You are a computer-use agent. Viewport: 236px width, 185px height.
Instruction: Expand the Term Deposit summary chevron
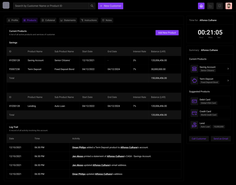[x=228, y=80]
